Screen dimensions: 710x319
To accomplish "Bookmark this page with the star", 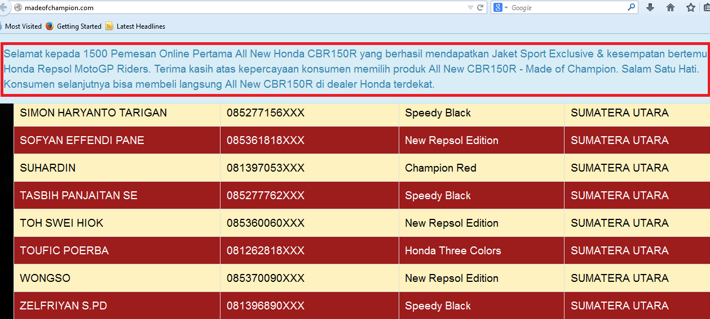I will (x=691, y=8).
